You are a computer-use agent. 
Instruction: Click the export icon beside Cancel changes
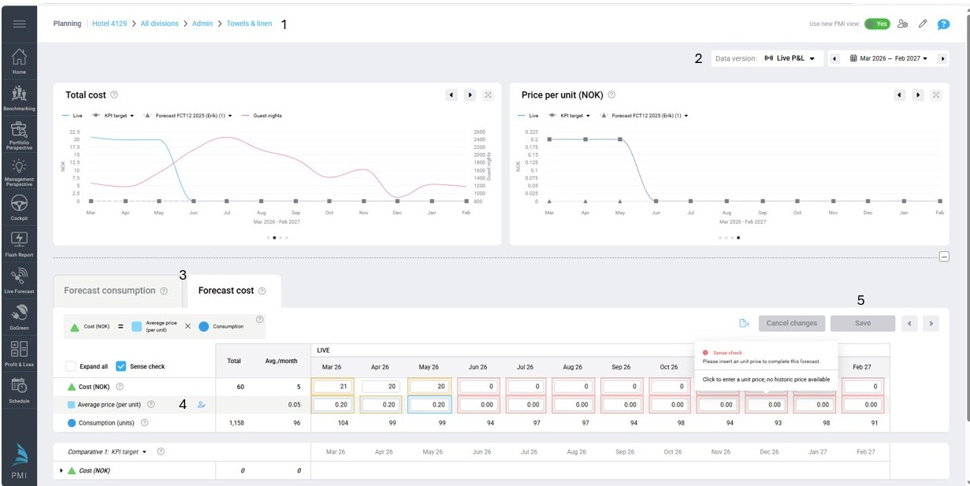(x=744, y=323)
